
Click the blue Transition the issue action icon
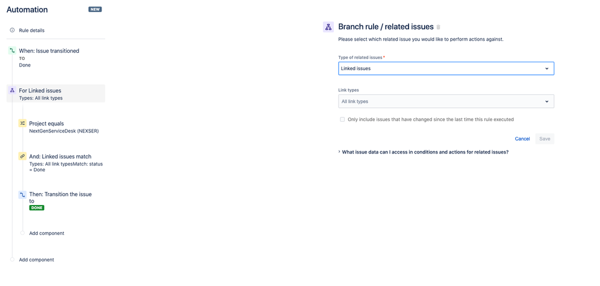tap(22, 195)
